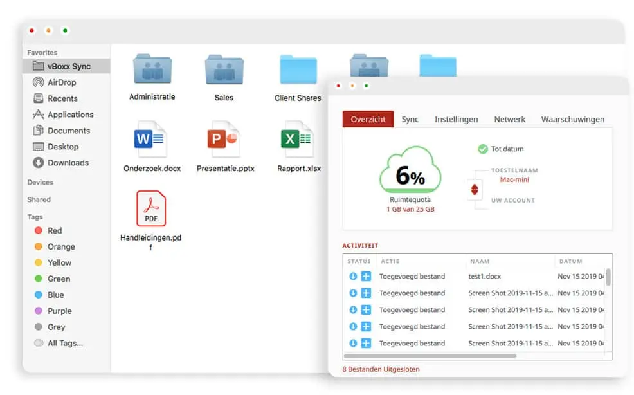Show All Tags in sidebar
Viewport: 634px width, 395px height.
pyautogui.click(x=65, y=343)
